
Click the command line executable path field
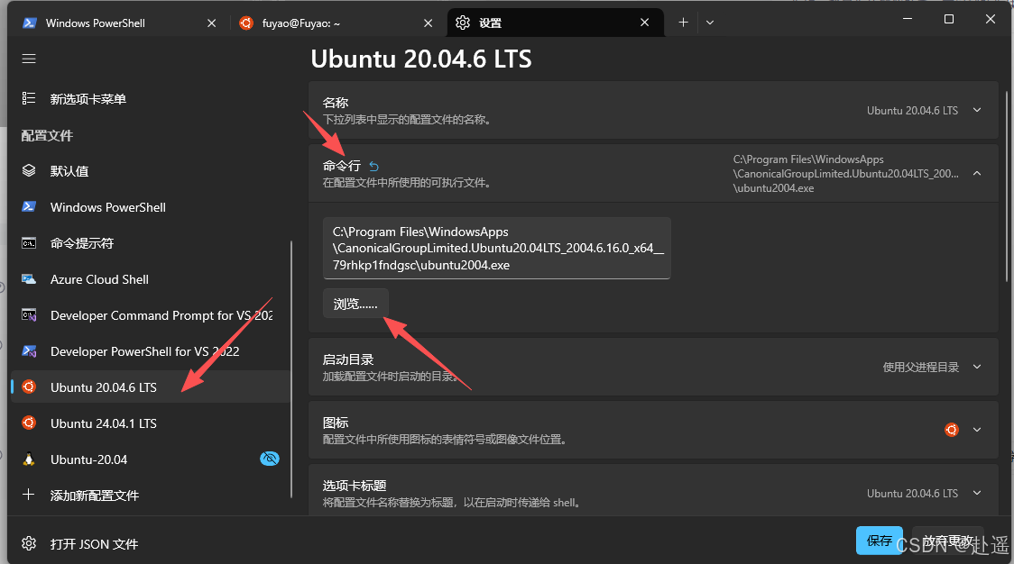point(497,248)
